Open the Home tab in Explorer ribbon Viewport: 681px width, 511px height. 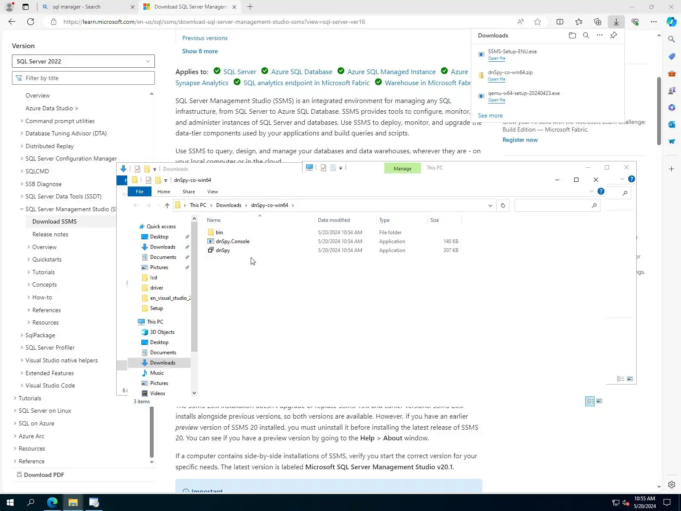[164, 192]
